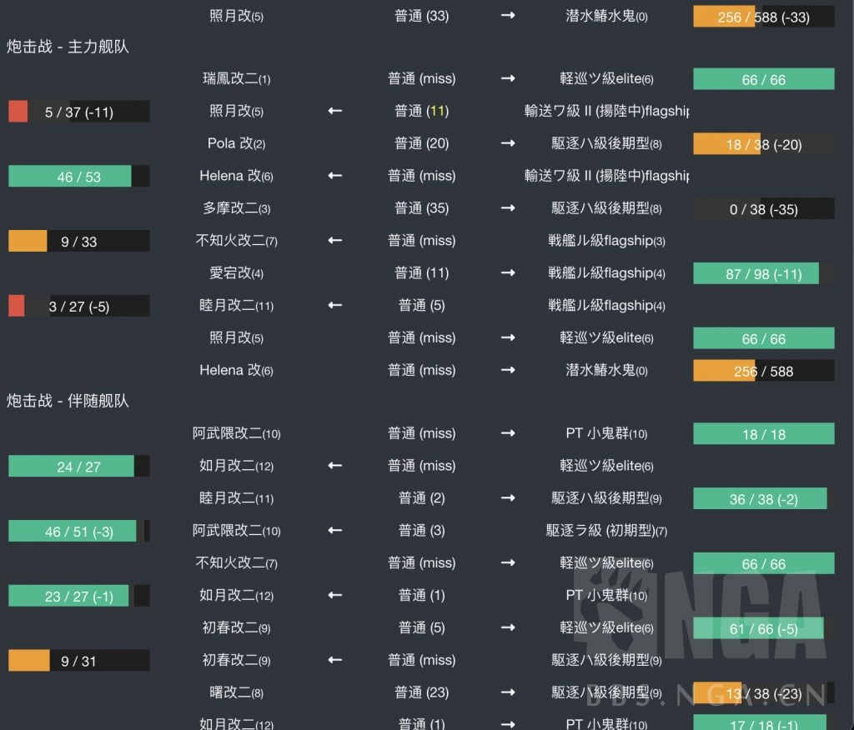Click the right arrow next to 阿武隈改二 attacking PT 小鬼群

508,433
